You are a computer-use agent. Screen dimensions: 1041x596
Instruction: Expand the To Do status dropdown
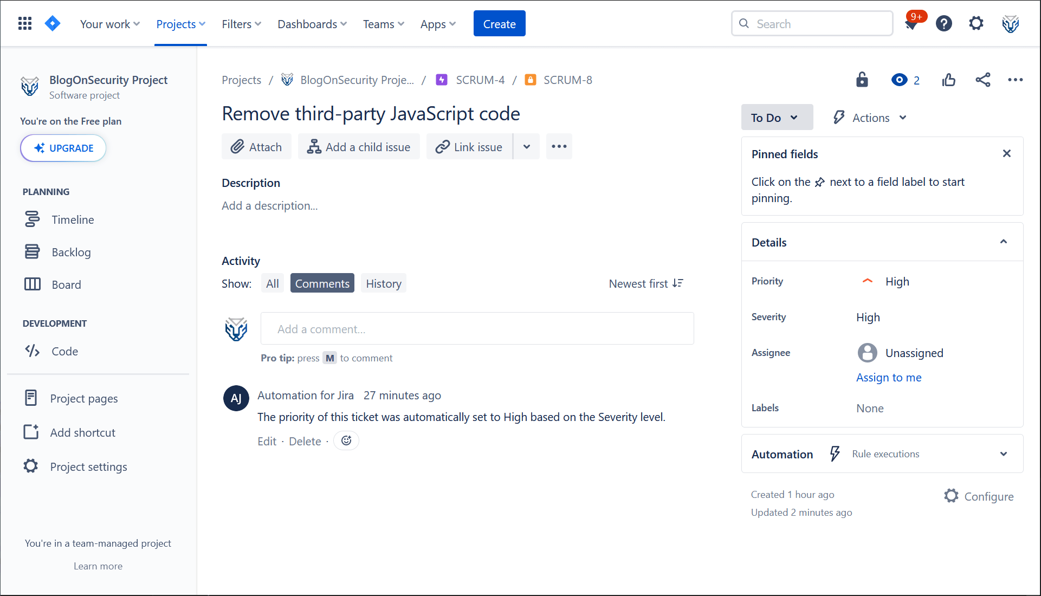(776, 117)
